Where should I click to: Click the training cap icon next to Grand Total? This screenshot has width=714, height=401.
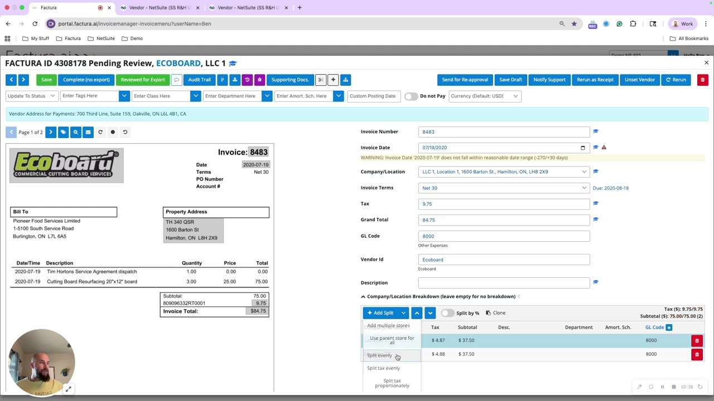[596, 219]
